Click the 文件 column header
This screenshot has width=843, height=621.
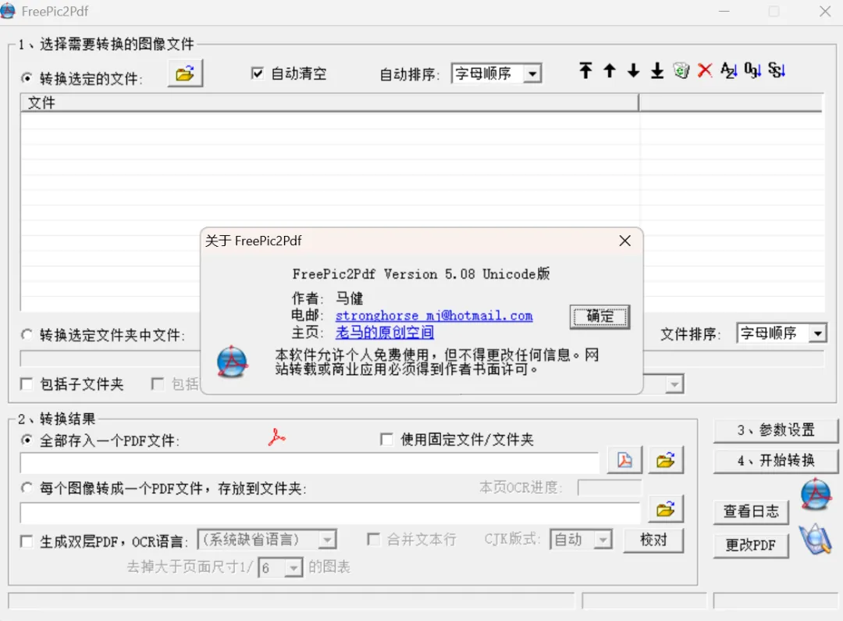point(329,103)
